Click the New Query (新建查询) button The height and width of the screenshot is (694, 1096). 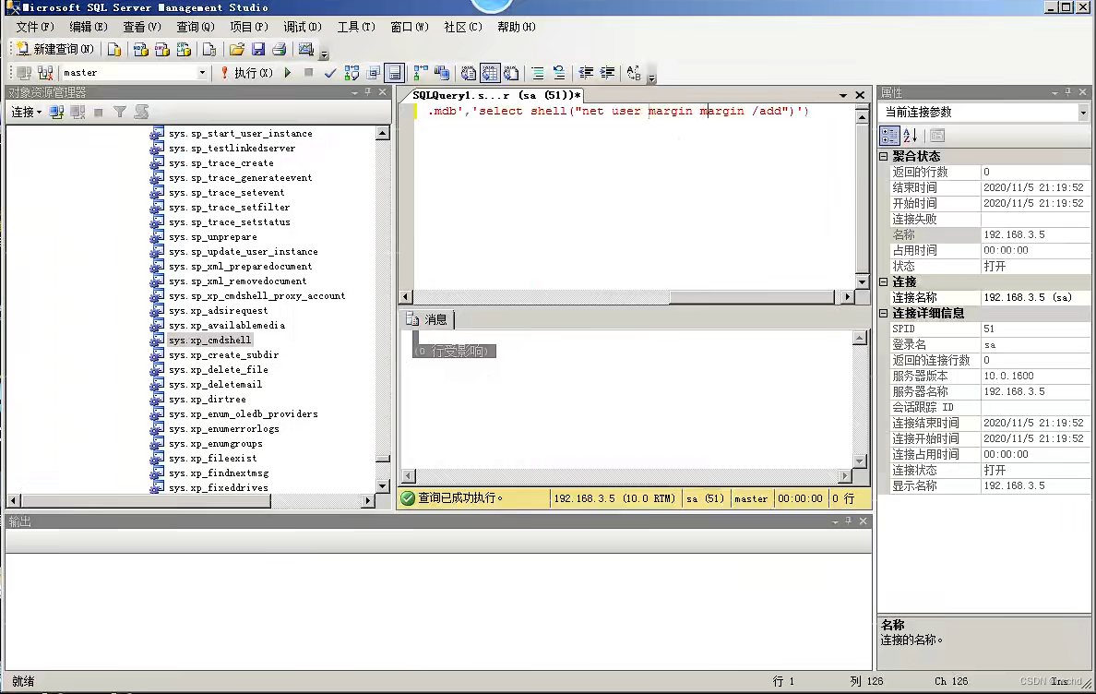coord(55,49)
